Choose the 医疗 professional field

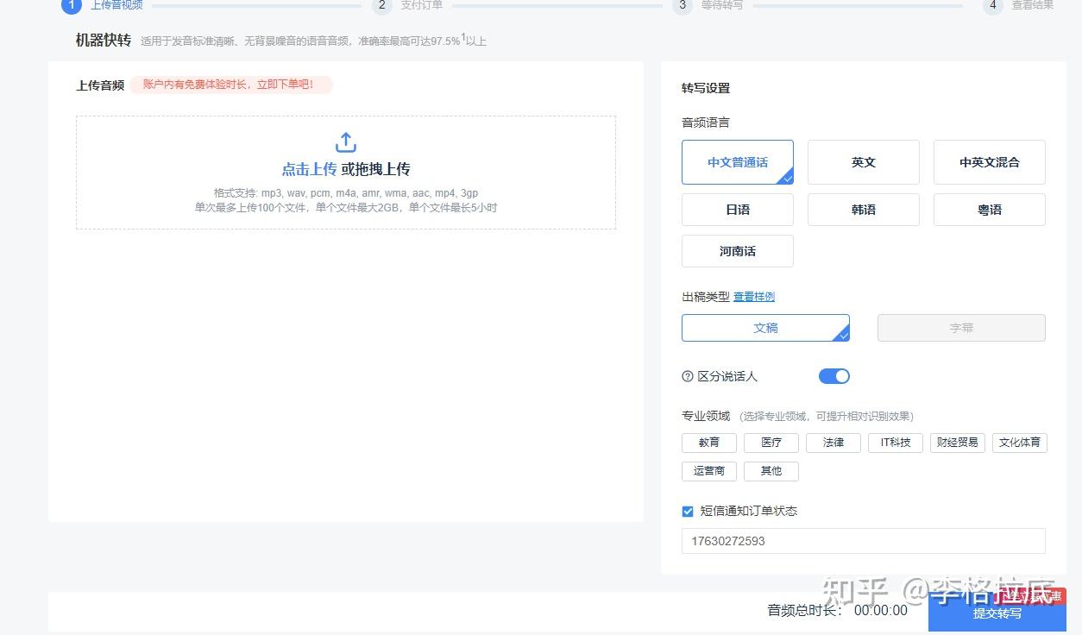[771, 443]
